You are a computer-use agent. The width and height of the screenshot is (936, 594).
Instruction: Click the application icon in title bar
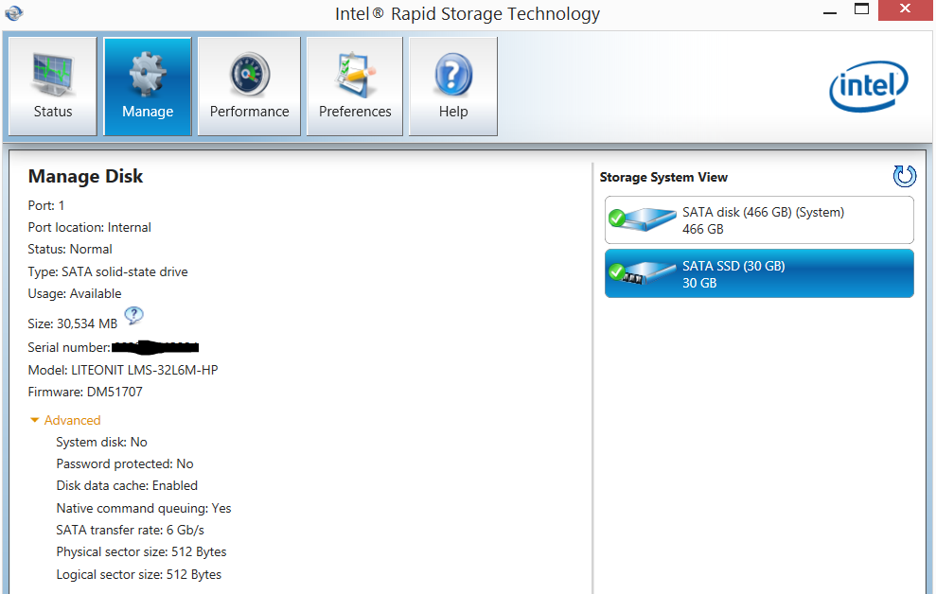(14, 12)
